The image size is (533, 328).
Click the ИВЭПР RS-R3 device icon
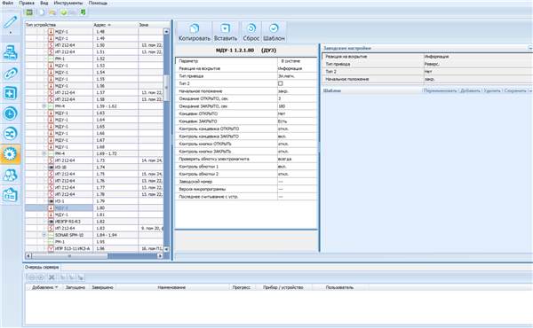click(x=51, y=222)
